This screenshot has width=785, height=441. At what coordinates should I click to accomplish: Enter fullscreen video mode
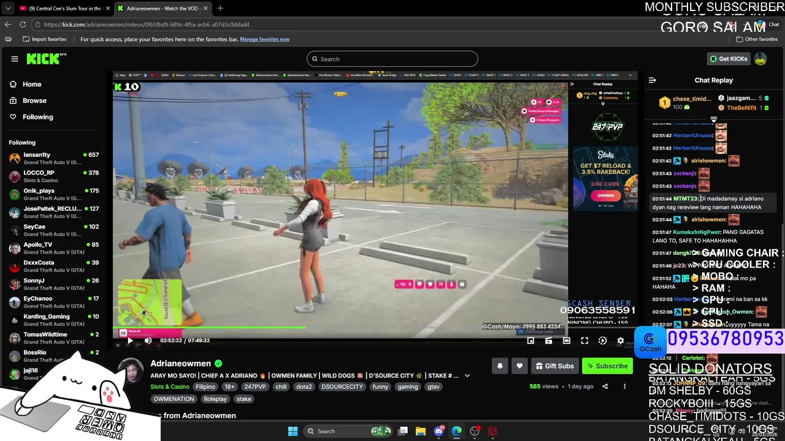click(584, 341)
